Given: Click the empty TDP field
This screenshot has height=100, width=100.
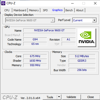Looking at the screenshot, I should [68, 44].
